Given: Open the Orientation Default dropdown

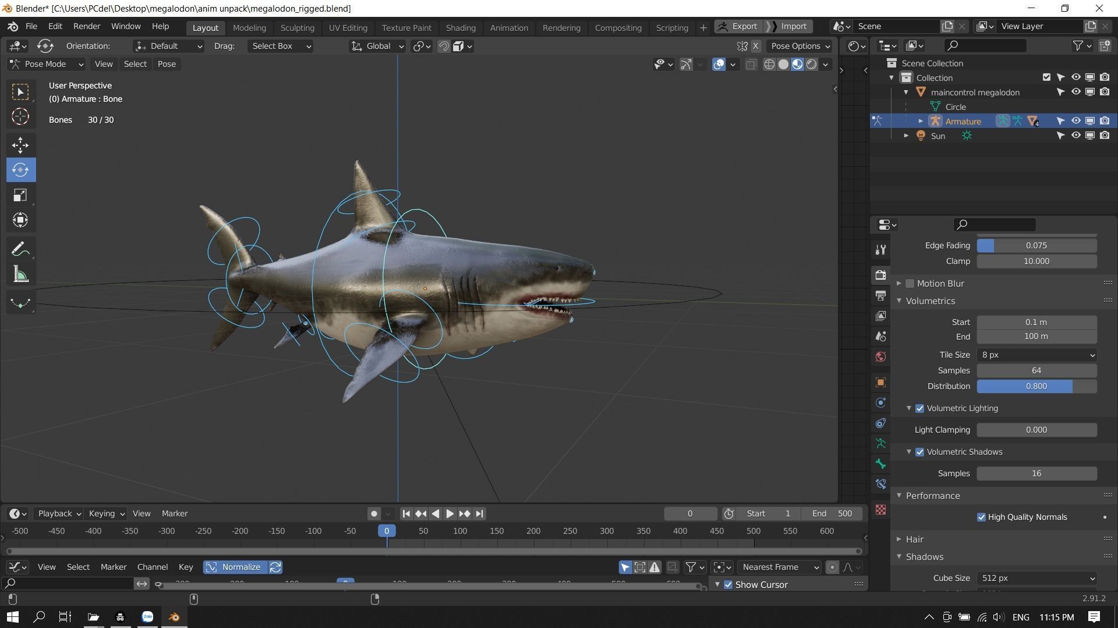Looking at the screenshot, I should [x=168, y=46].
